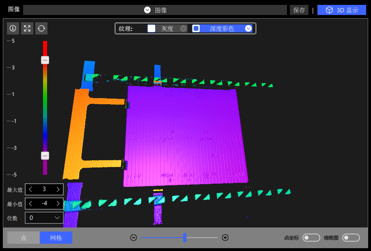
Task: Click the zoom in plus icon
Action: coord(225,238)
